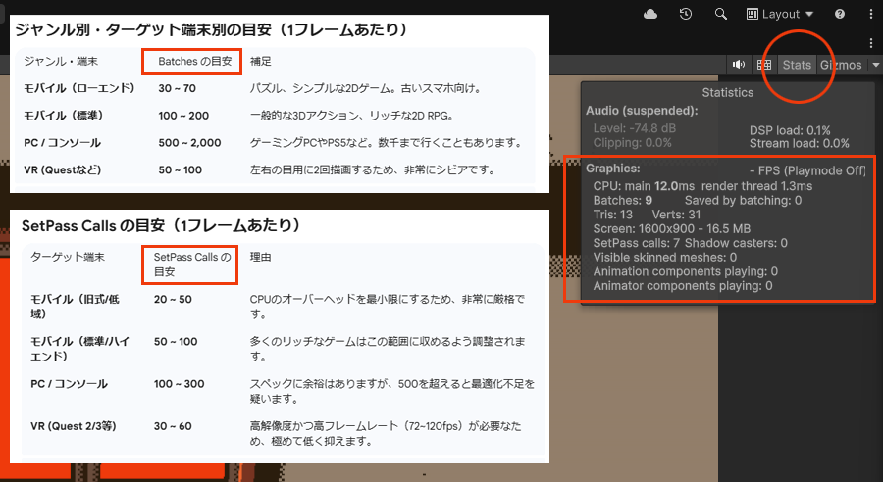Open the top-right editor kebab menu
The image size is (883, 482).
[870, 14]
